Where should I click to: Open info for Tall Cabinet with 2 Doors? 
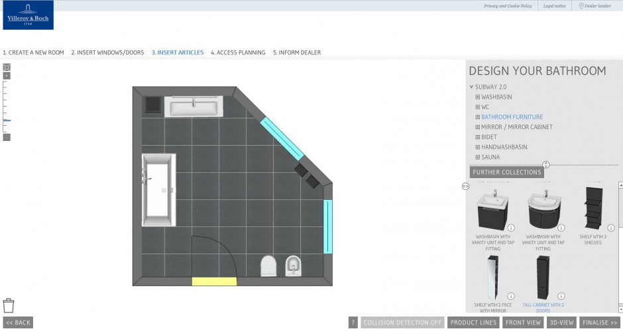(561, 296)
